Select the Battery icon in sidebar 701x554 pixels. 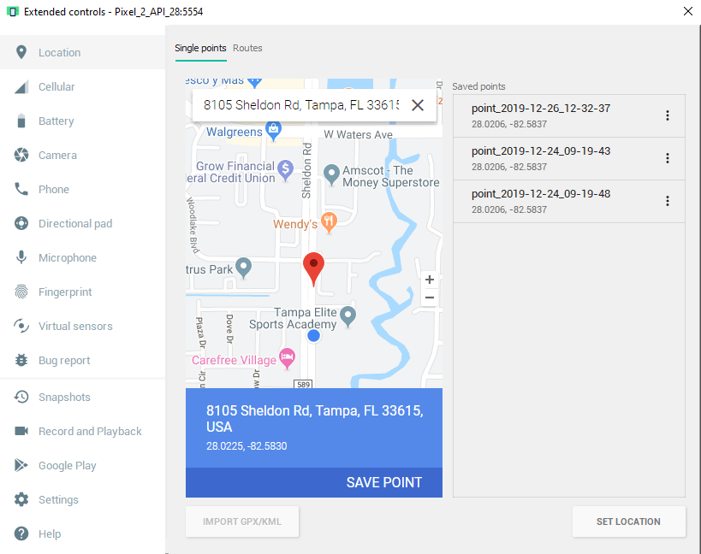(21, 121)
